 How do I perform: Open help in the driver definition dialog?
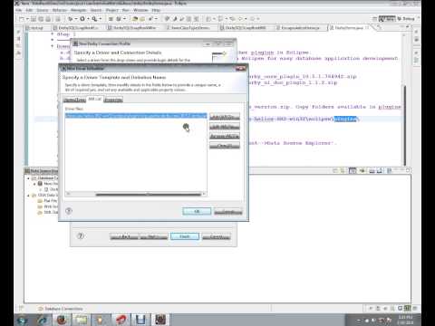pos(69,211)
